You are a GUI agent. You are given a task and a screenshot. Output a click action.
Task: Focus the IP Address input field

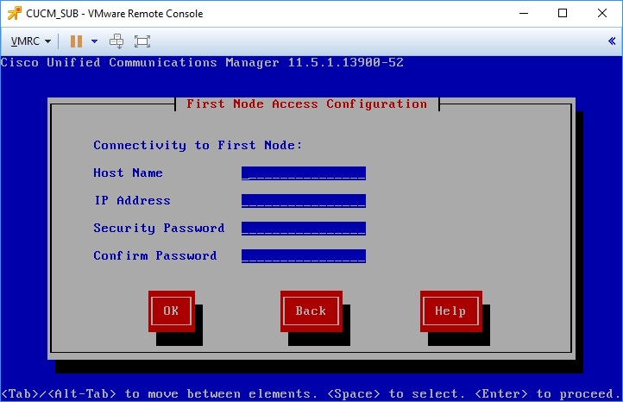304,201
